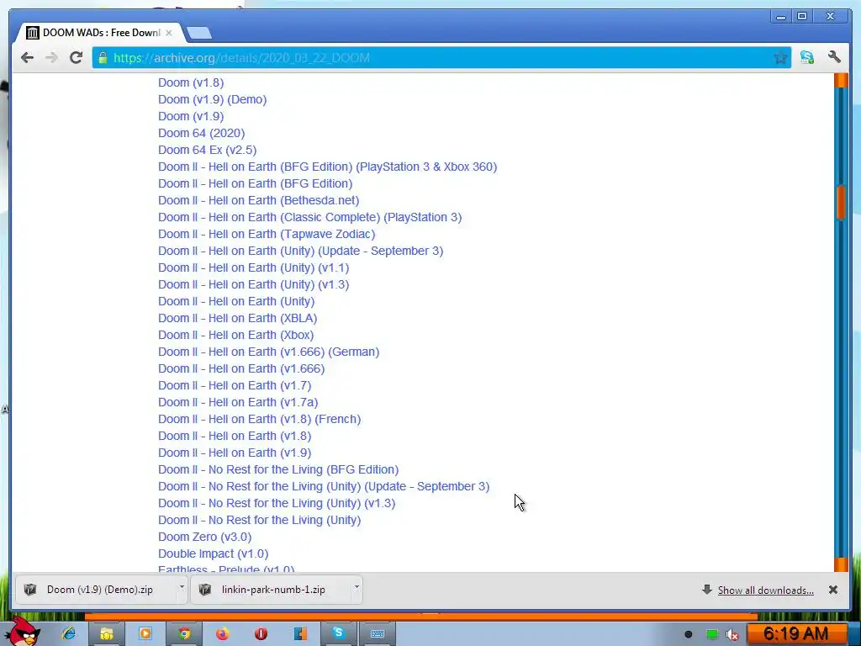
Task: Open the orange-blue app taskbar icon
Action: pos(300,634)
